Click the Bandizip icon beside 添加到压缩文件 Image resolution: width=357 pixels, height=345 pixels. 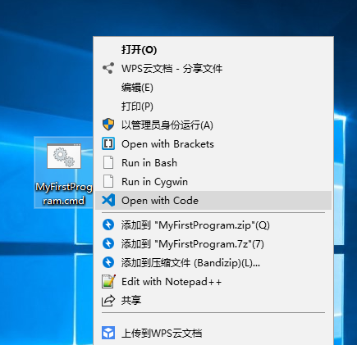[x=108, y=262]
